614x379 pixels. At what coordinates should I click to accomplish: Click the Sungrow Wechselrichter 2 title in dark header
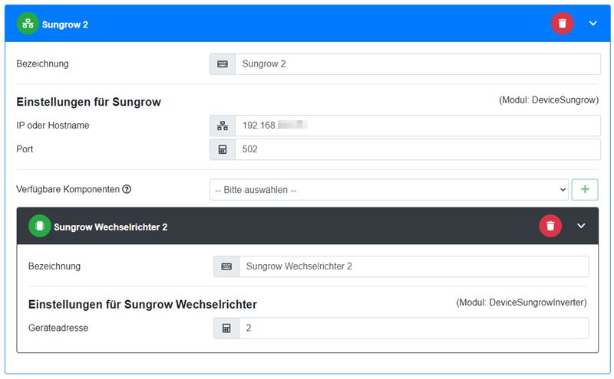click(111, 227)
